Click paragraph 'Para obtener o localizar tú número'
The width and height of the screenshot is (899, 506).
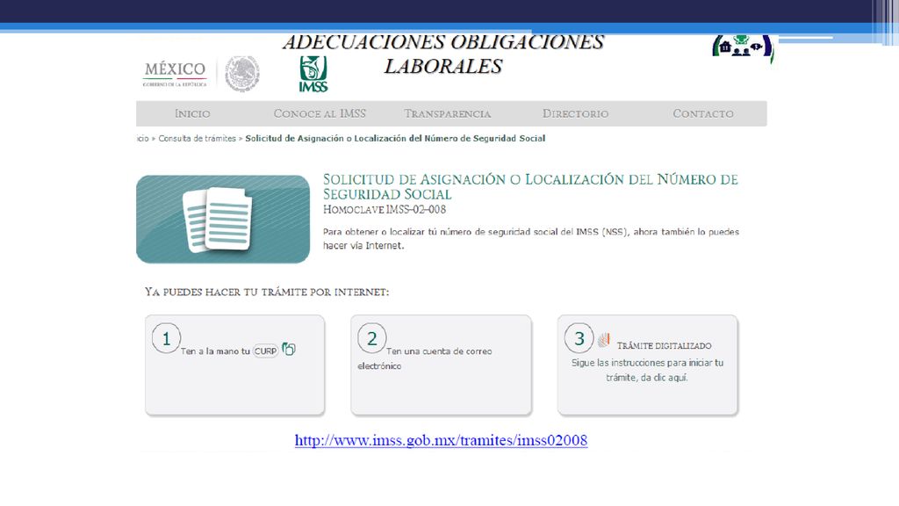click(531, 239)
